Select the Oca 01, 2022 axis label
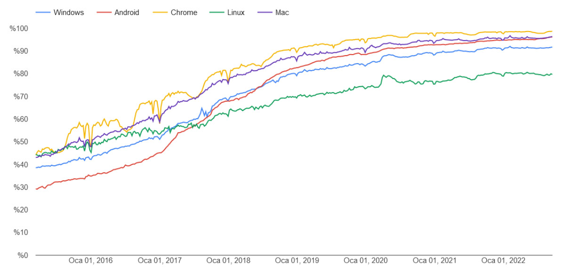 503,260
